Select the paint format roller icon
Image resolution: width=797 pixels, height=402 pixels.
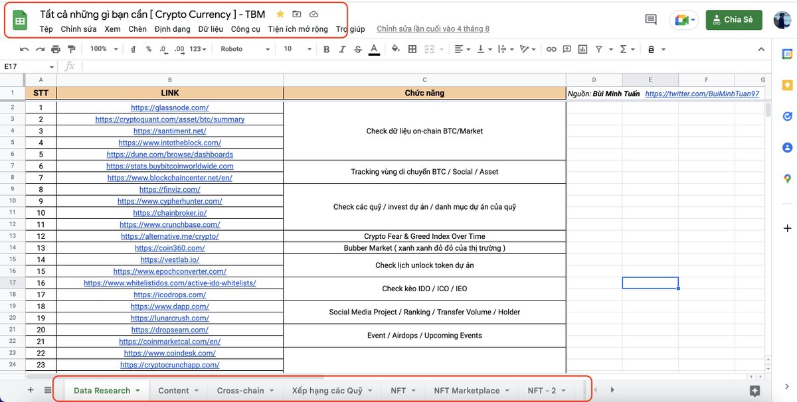tap(71, 49)
